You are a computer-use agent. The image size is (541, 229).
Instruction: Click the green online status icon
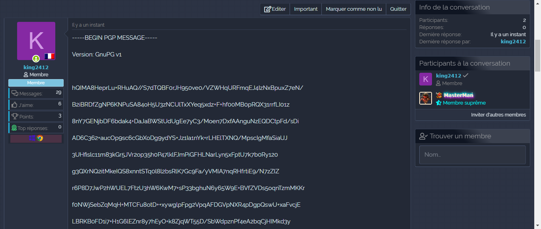click(x=36, y=59)
